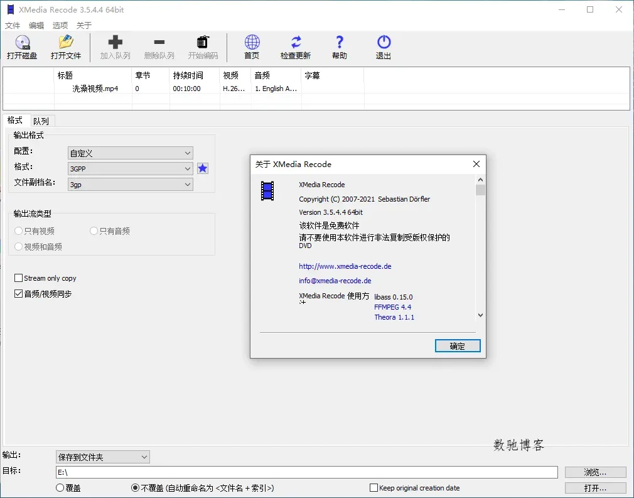Open Theora 1.1.1 link
The width and height of the screenshot is (634, 498).
pos(394,317)
